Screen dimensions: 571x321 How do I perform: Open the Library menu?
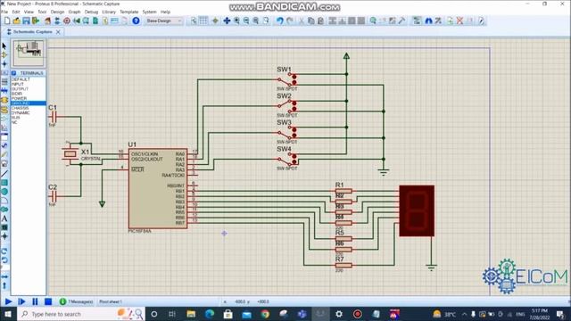tap(109, 12)
